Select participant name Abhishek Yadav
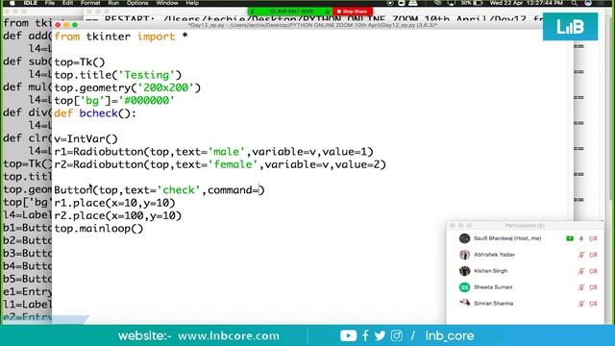Screen dimensions: 615x346 494,255
